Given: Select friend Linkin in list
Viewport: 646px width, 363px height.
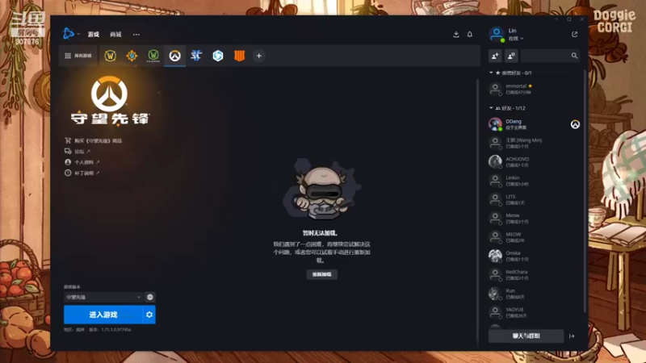Looking at the screenshot, I should (535, 181).
